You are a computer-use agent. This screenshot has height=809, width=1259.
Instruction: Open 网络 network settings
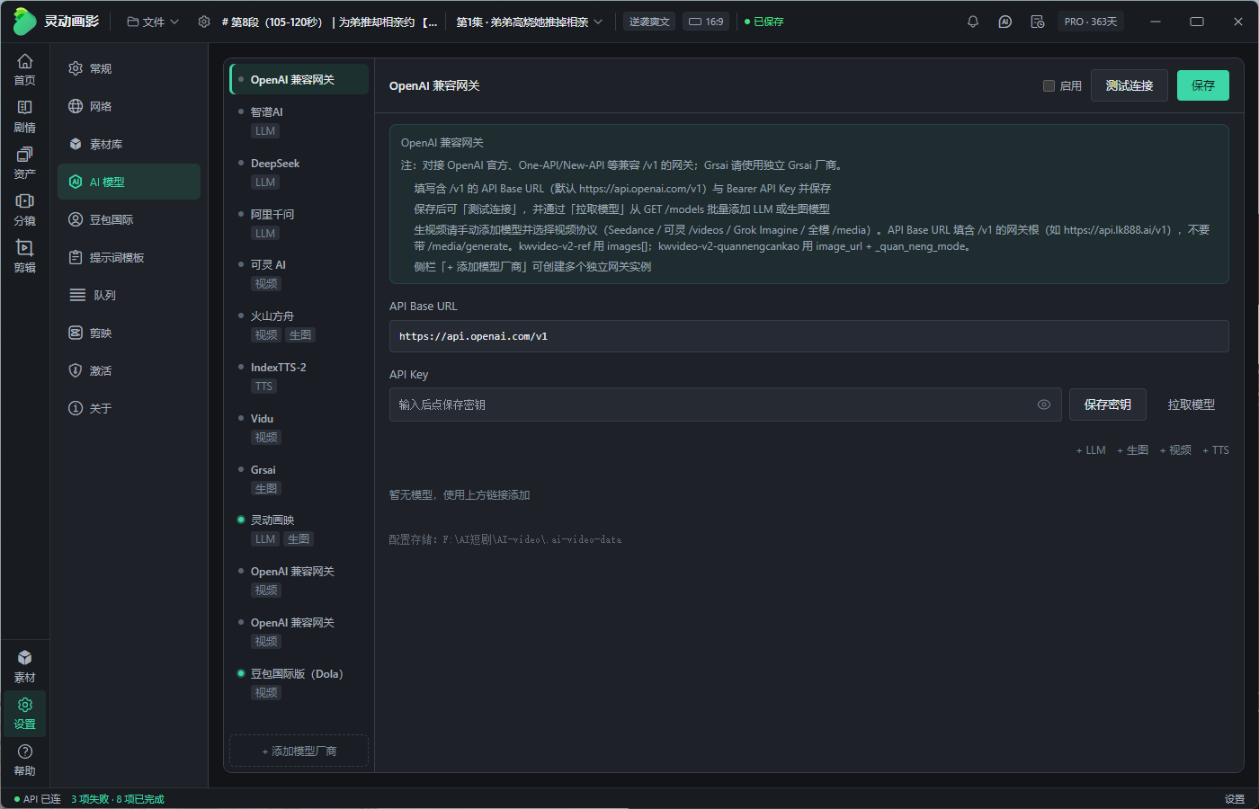pos(129,106)
